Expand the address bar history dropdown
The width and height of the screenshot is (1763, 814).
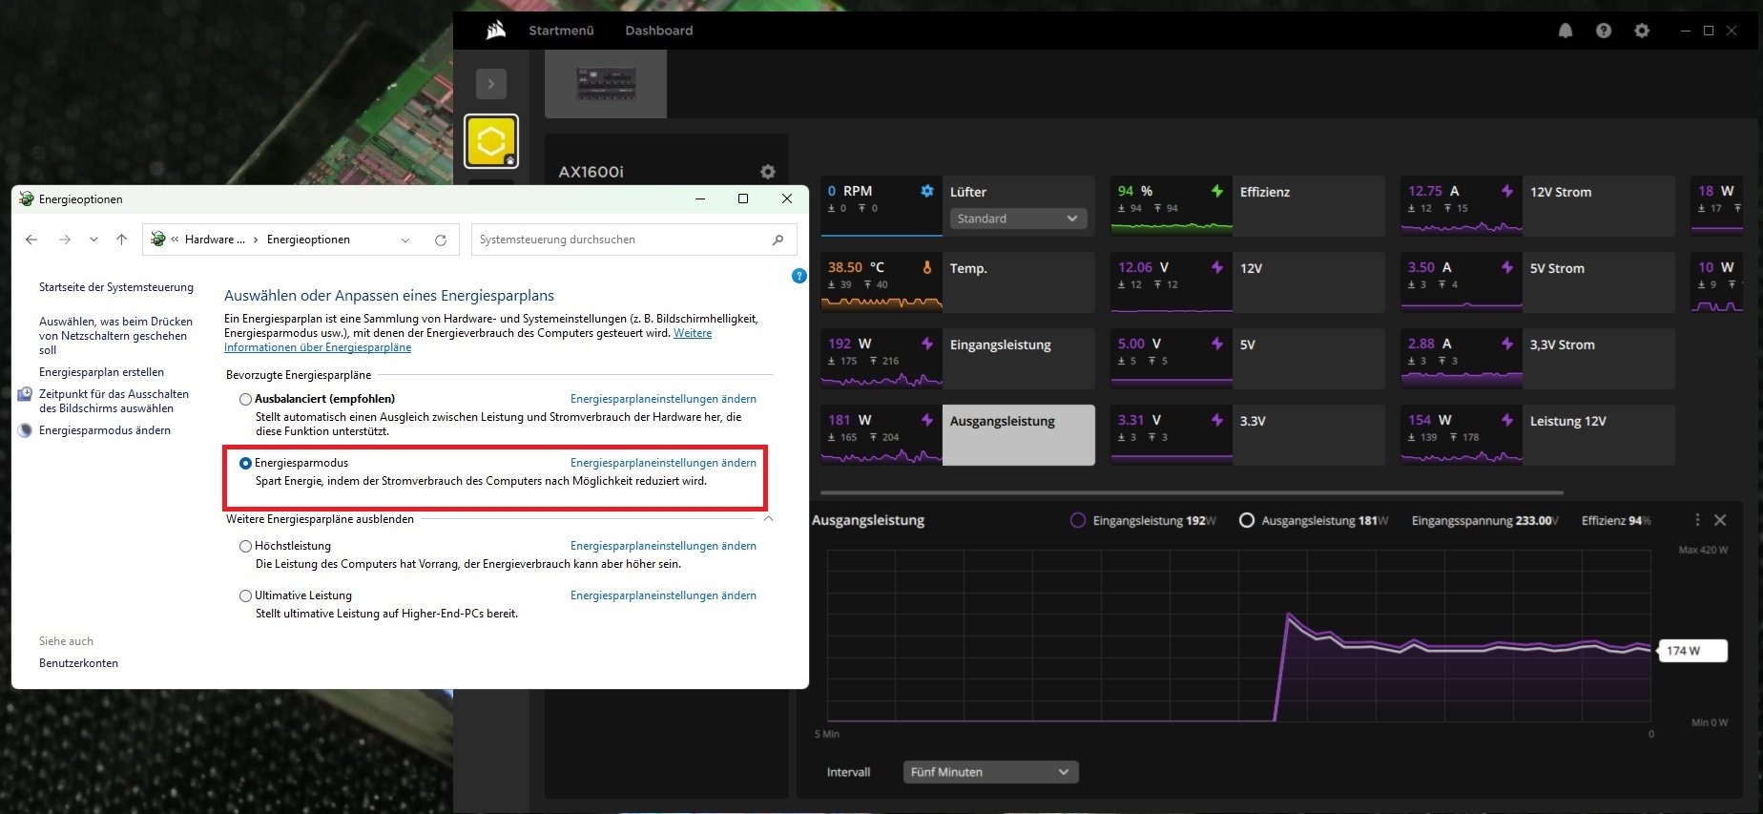pyautogui.click(x=405, y=240)
